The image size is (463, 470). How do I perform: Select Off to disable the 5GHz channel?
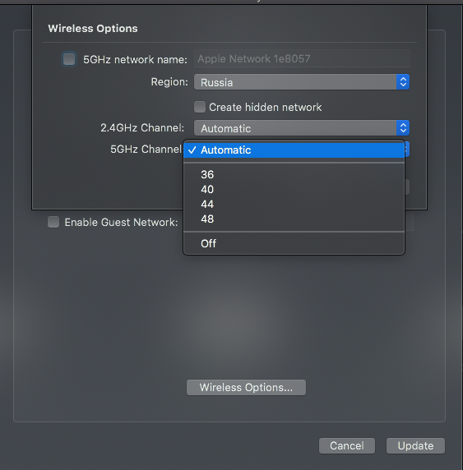pyautogui.click(x=294, y=243)
